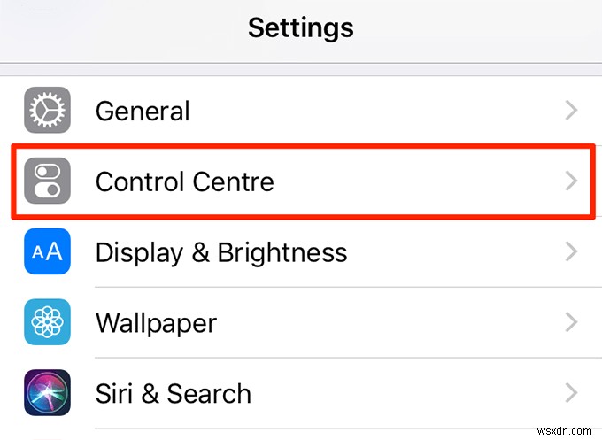602x440 pixels.
Task: Click the red highlight box border
Action: coord(301,146)
